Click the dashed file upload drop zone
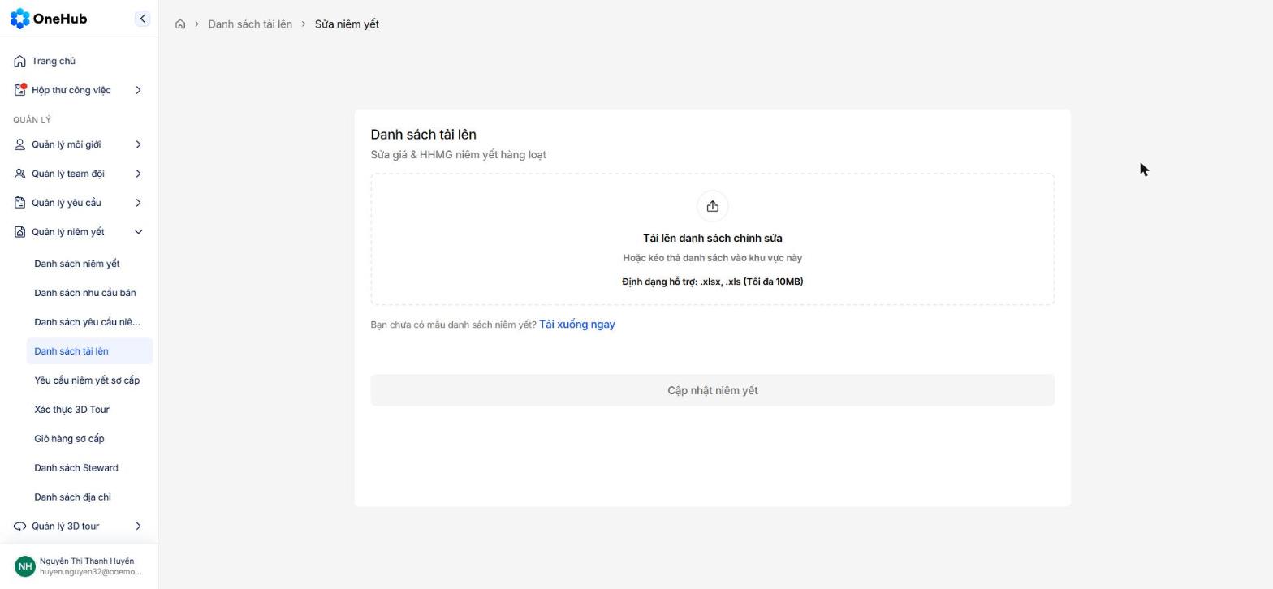 (x=712, y=239)
